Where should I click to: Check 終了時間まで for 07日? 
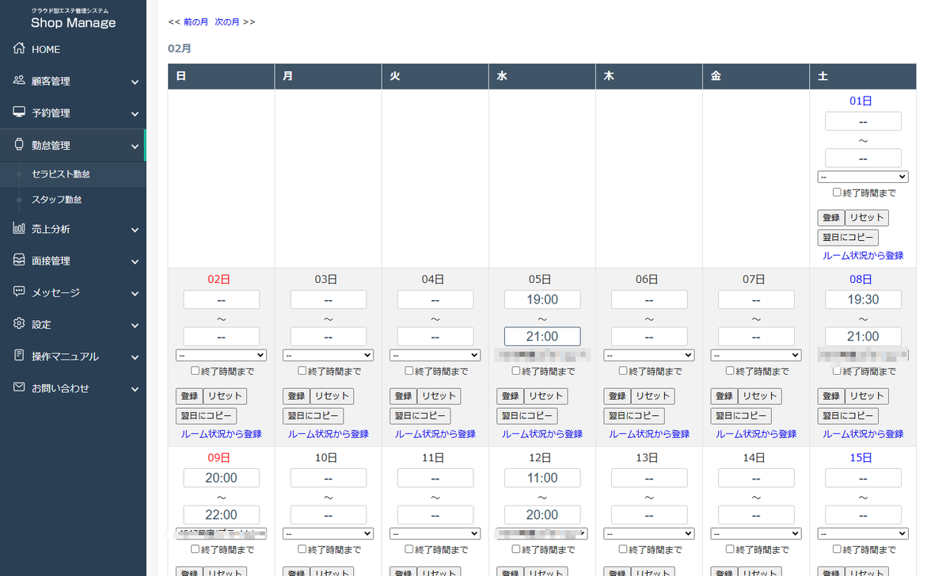click(730, 370)
